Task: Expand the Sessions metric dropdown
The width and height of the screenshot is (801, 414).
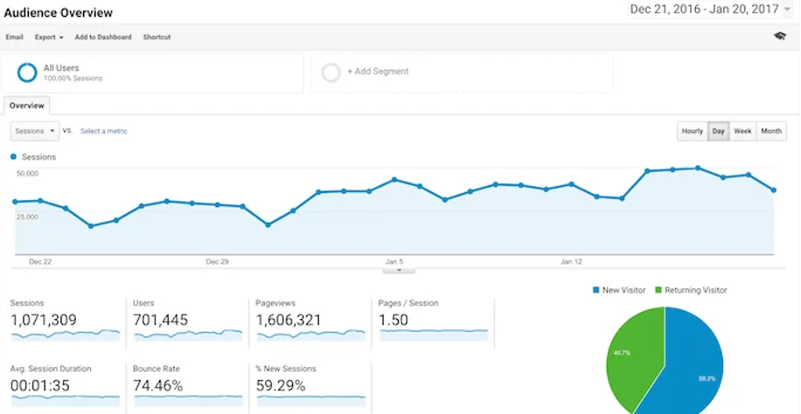Action: [35, 131]
